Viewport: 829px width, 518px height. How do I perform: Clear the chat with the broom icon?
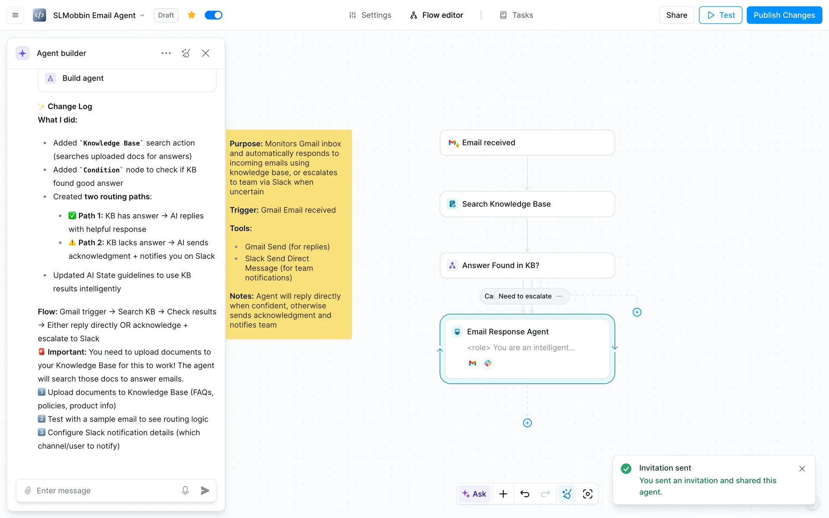186,53
